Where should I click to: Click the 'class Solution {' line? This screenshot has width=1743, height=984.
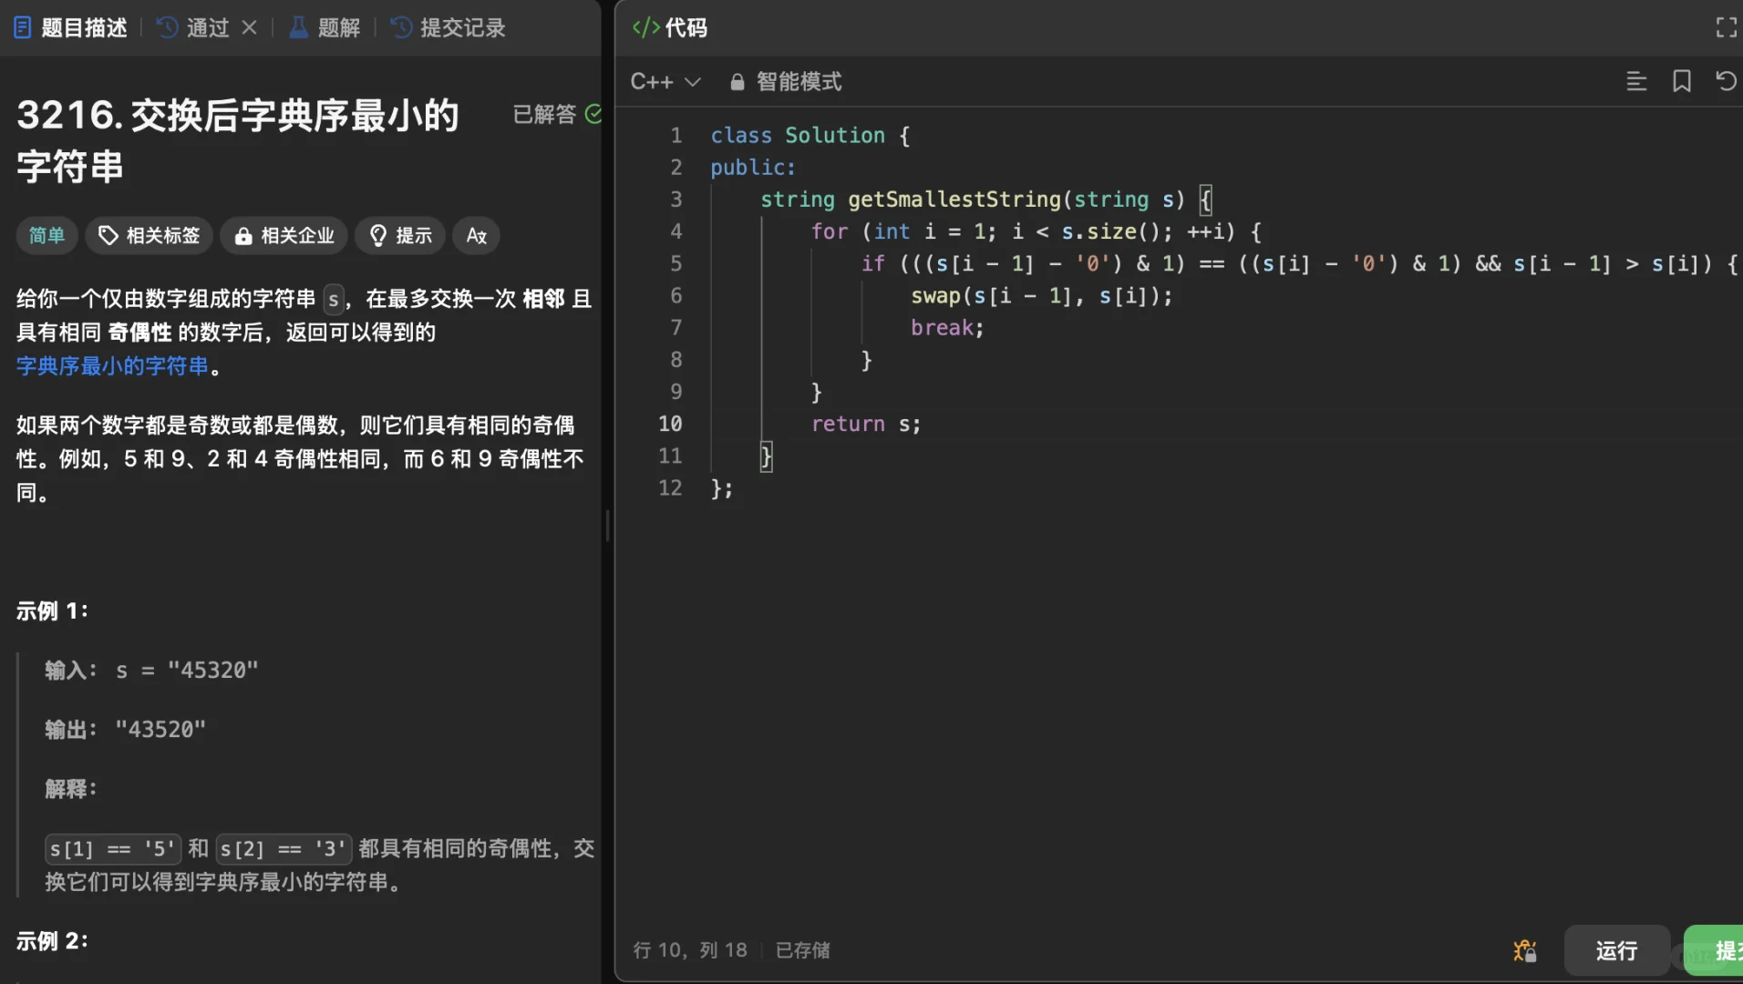(810, 136)
